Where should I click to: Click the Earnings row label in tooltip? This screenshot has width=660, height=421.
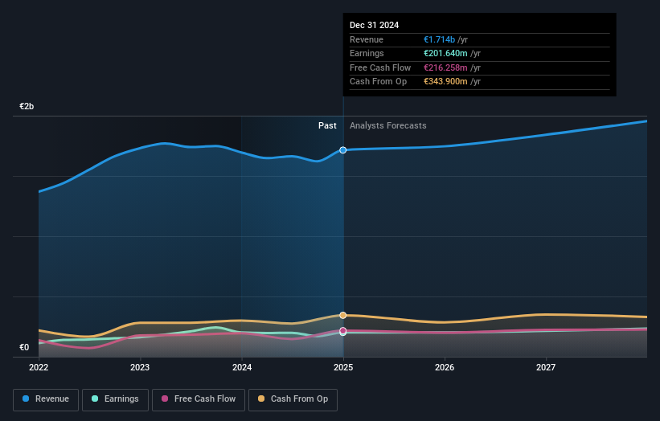(367, 53)
